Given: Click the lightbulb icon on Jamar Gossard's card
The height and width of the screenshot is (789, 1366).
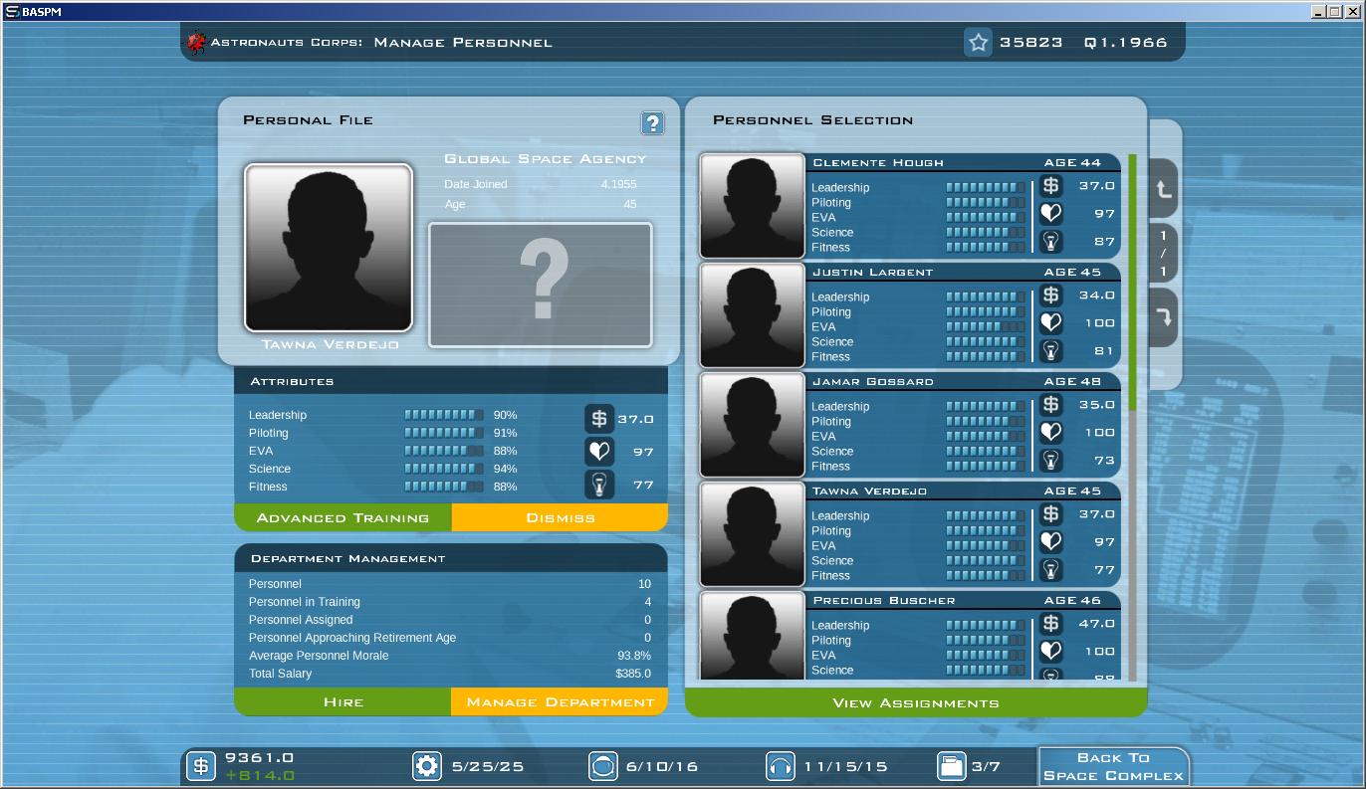Looking at the screenshot, I should coord(1050,460).
